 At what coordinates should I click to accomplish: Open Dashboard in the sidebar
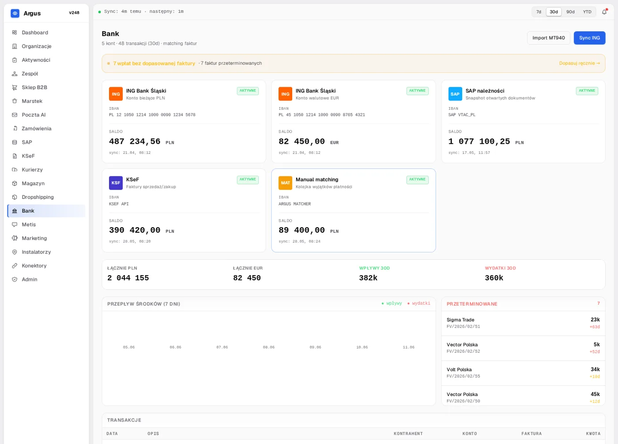point(46,33)
